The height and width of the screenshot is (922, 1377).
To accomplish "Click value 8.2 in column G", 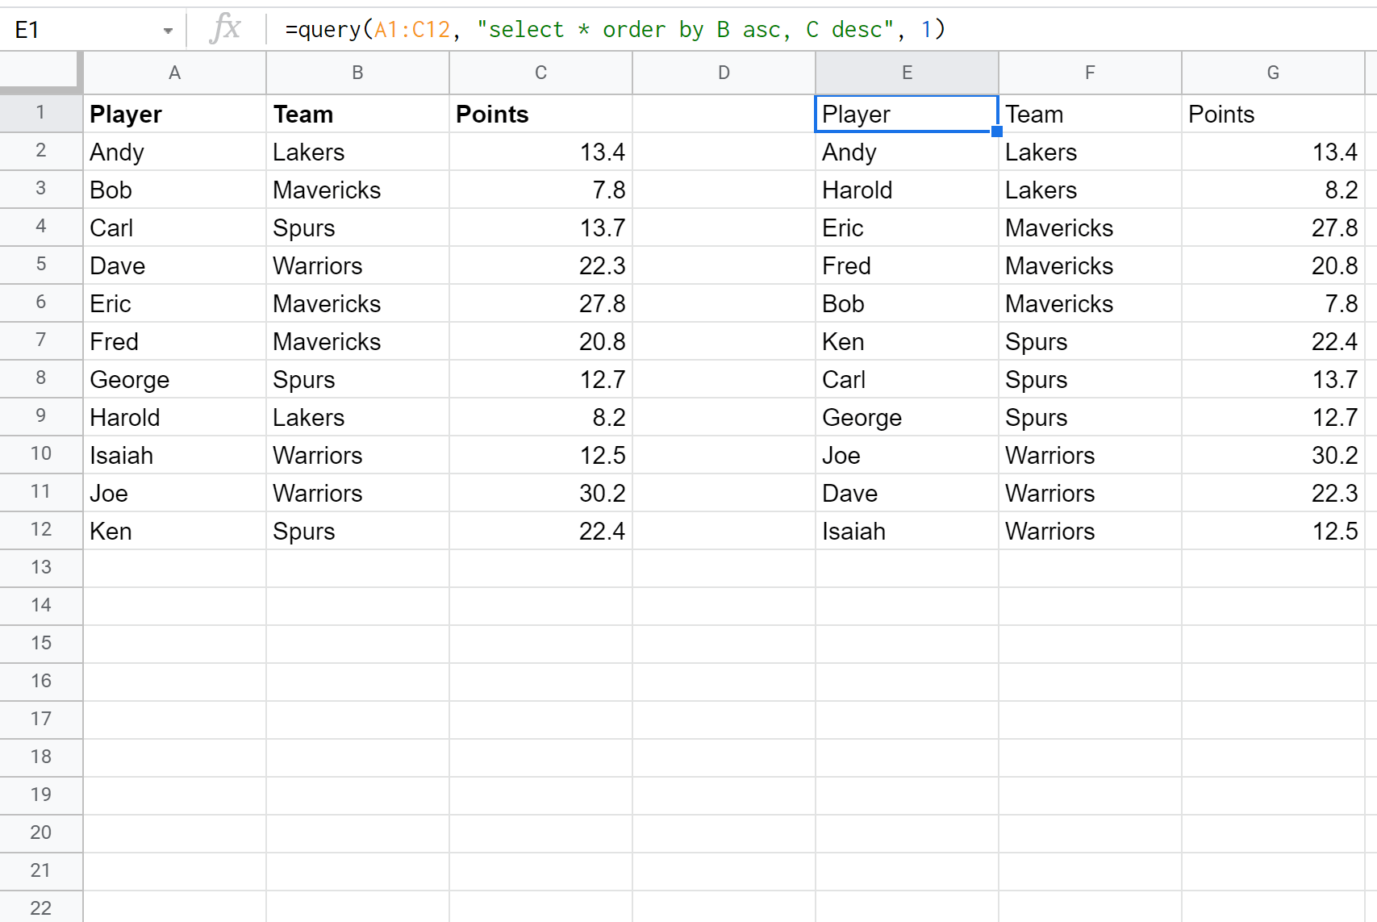I will (x=1342, y=190).
